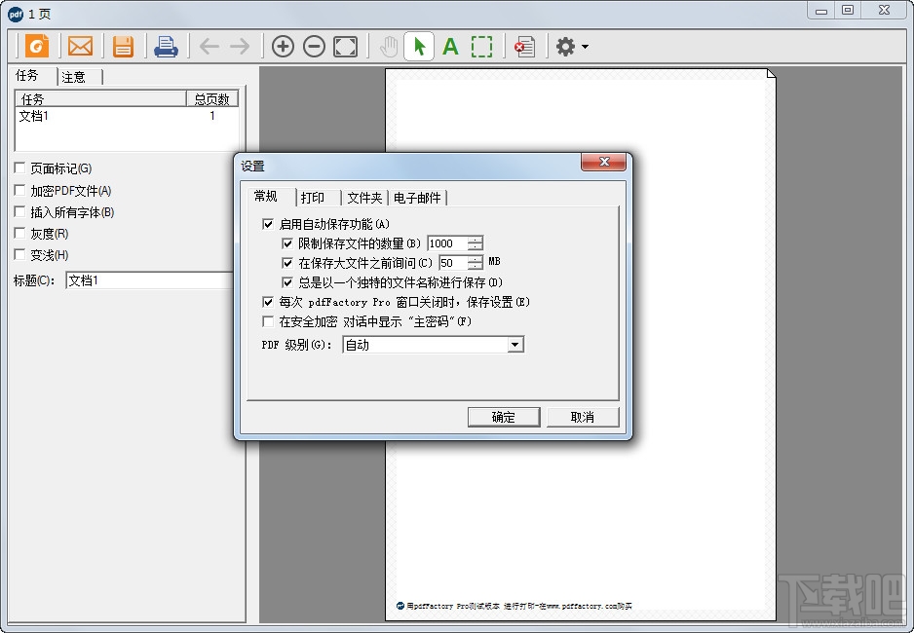Image resolution: width=914 pixels, height=633 pixels.
Task: Select the dashed selection marquee tool
Action: pos(482,46)
